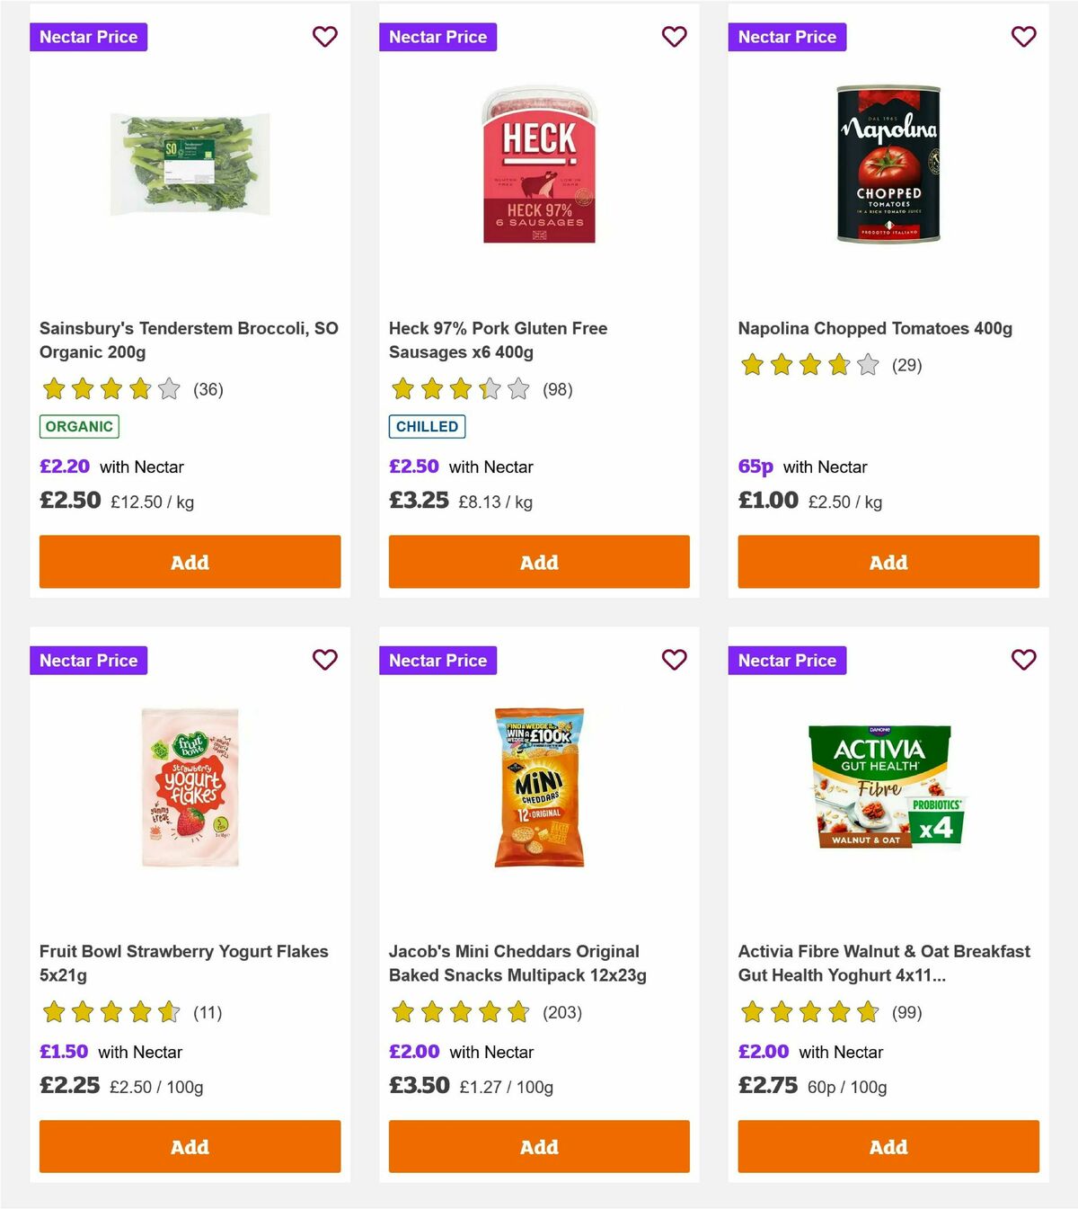Click the CHILLED label on the sausages card
This screenshot has width=1078, height=1209.
(427, 426)
